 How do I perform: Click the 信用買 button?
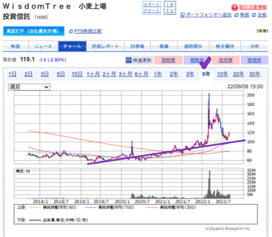pos(226,60)
